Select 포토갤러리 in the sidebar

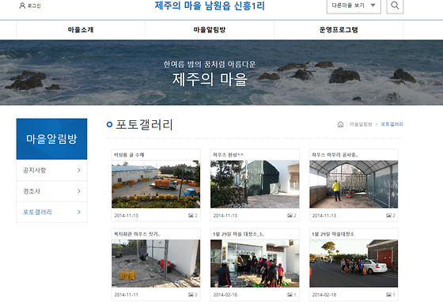pyautogui.click(x=51, y=212)
